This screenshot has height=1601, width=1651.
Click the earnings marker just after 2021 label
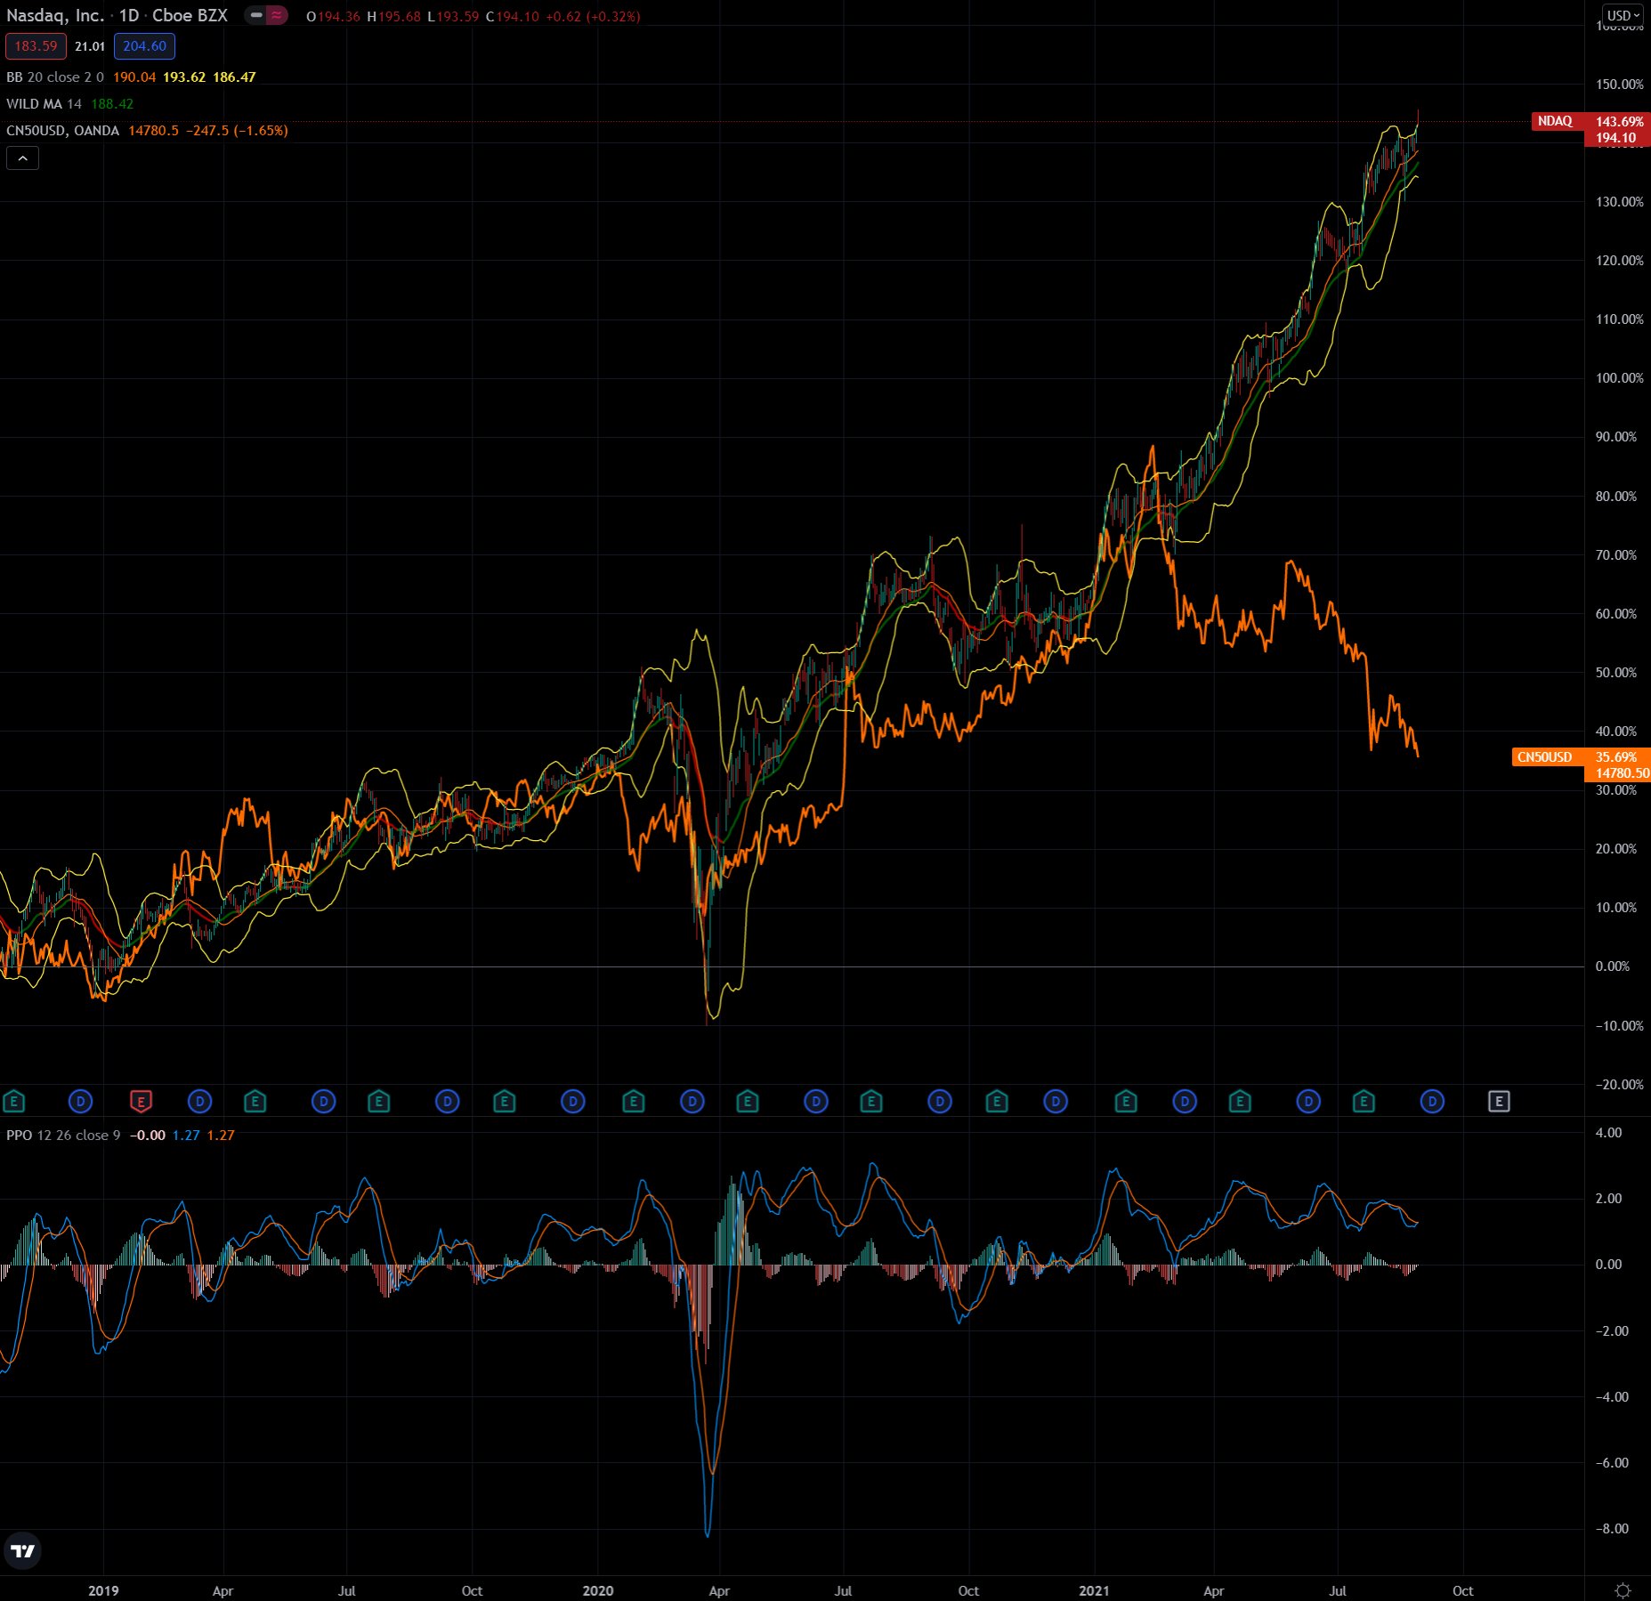tap(1126, 1102)
